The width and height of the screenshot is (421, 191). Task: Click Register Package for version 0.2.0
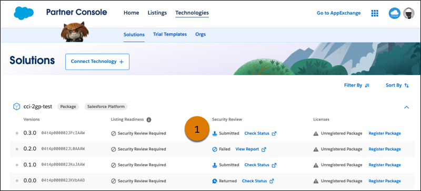pyautogui.click(x=385, y=149)
